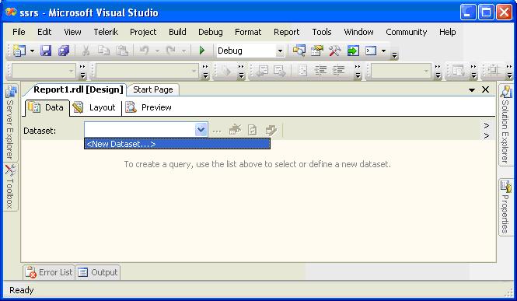This screenshot has height=301, width=517.
Task: Minimize the Visual Studio window
Action: (468, 12)
